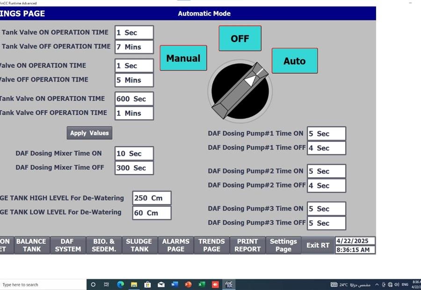Screen dimensions: 421x290
Task: Edit DAF Dosing Pump#1 Time ON field
Action: click(x=327, y=133)
